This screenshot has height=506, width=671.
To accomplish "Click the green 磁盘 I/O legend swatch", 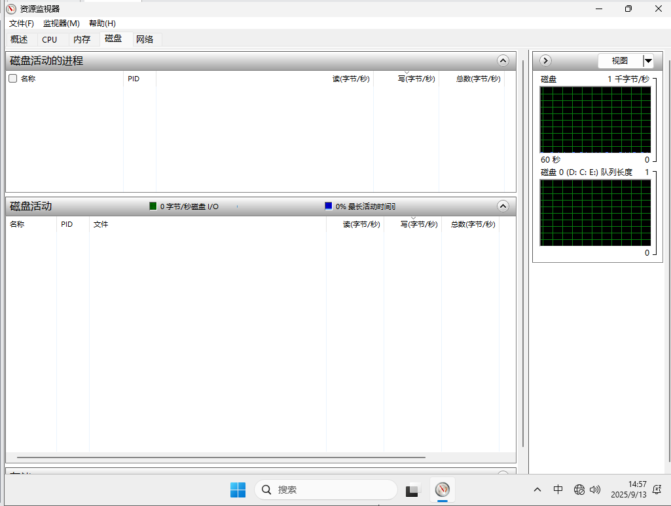I will pos(153,206).
